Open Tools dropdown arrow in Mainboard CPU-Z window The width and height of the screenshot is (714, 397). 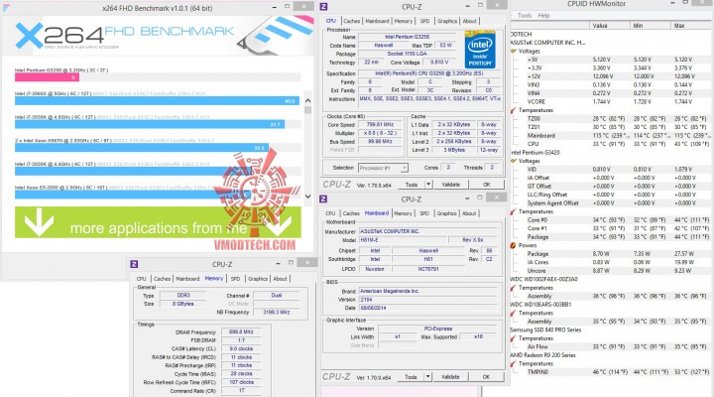[x=428, y=377]
